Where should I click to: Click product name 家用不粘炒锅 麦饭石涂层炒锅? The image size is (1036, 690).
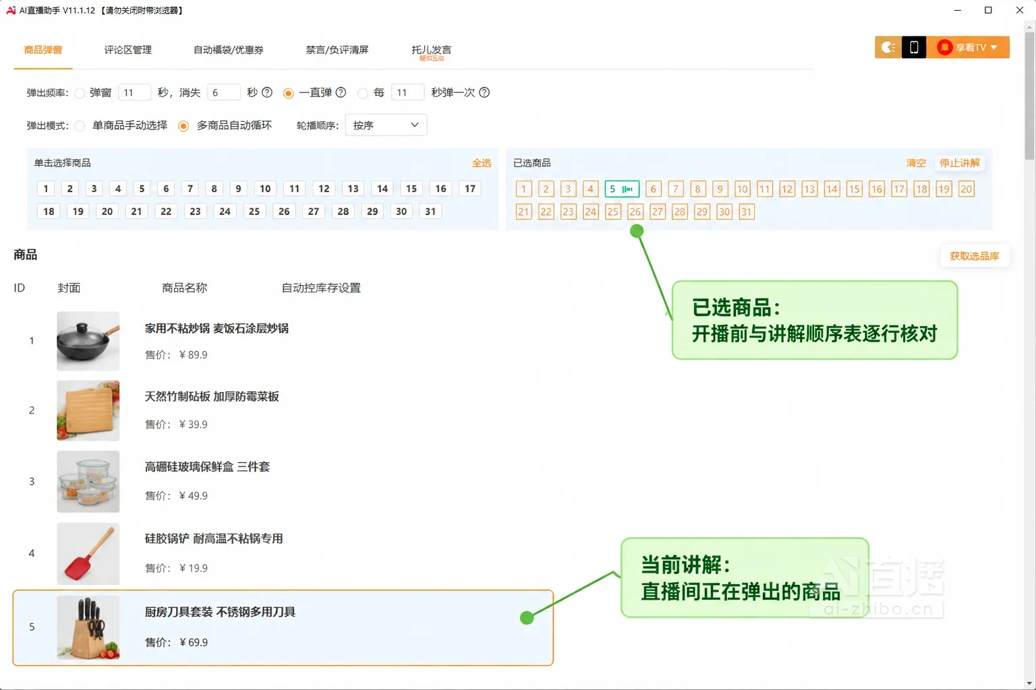[217, 328]
